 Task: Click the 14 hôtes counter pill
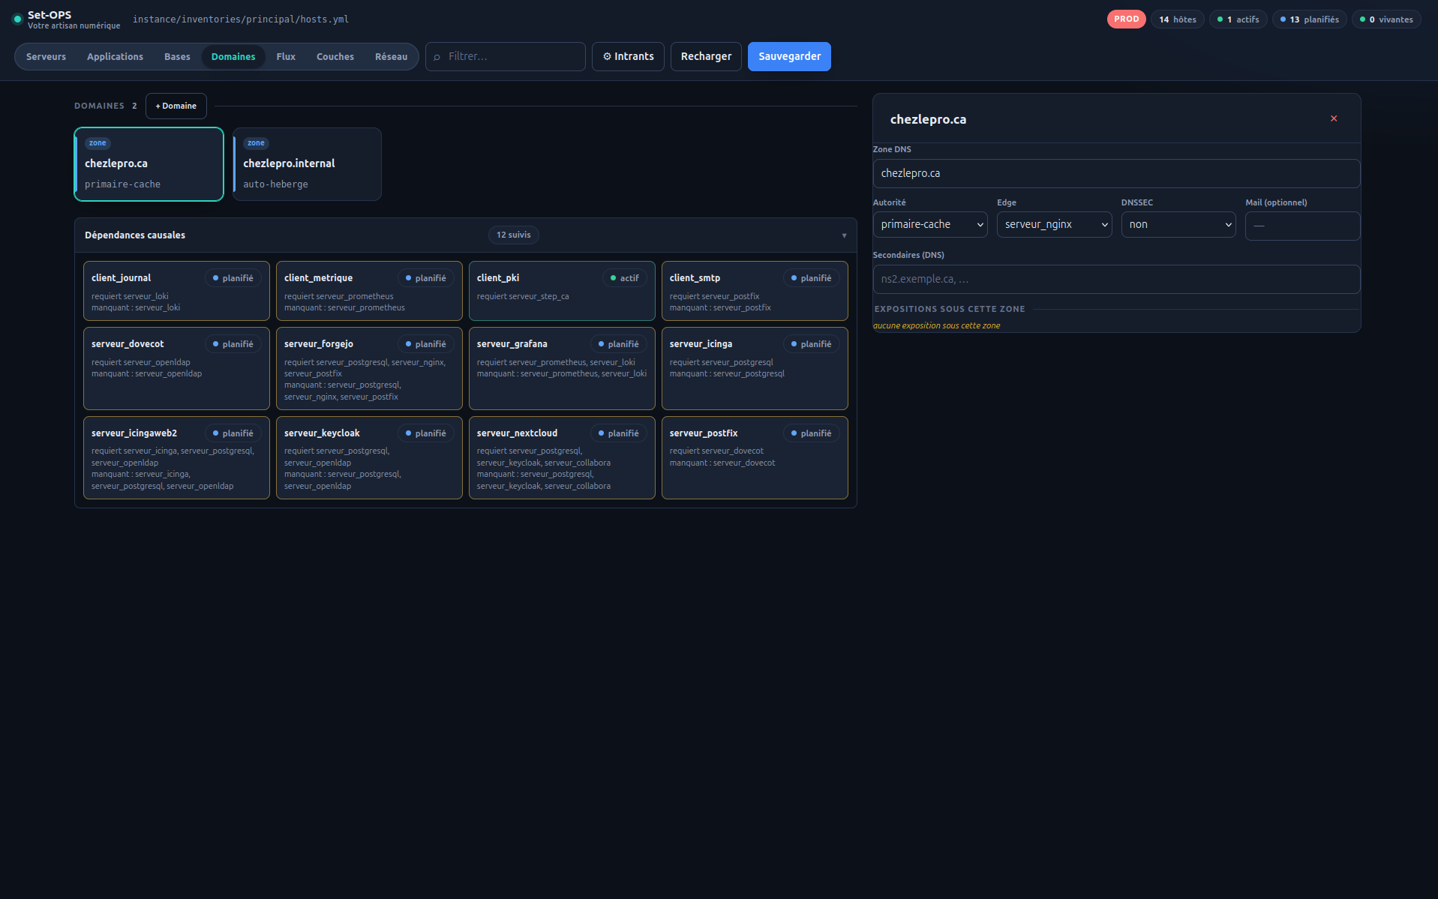[x=1178, y=19]
